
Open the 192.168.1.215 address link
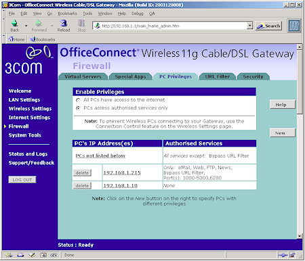coord(122,172)
